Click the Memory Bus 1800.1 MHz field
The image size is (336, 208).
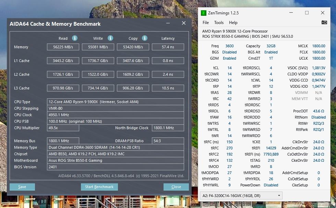63,141
